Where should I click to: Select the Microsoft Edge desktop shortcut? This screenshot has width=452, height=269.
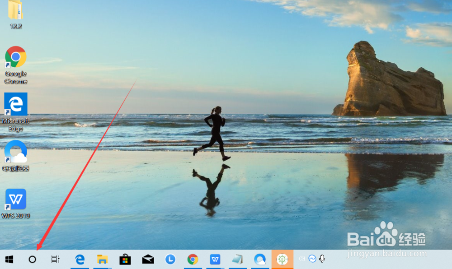click(x=15, y=112)
